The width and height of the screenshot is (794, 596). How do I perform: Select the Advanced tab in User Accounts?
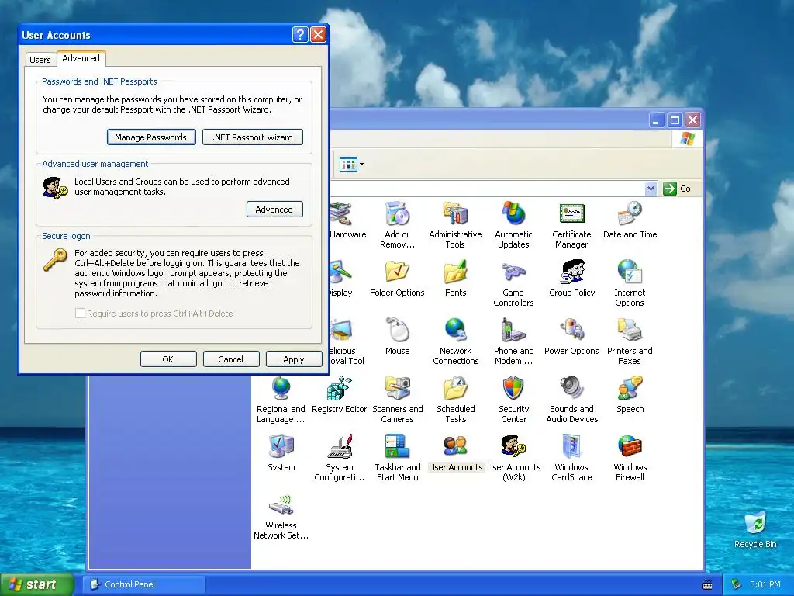[x=81, y=58]
